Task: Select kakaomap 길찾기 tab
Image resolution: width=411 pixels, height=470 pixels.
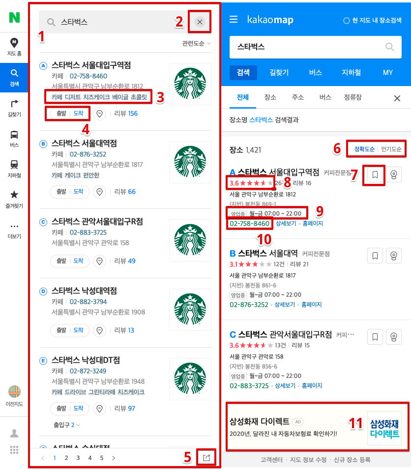Action: [279, 73]
